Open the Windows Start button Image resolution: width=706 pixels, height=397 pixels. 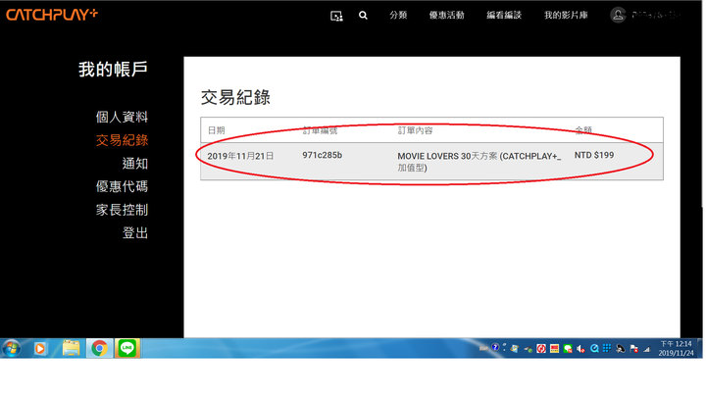(x=11, y=348)
